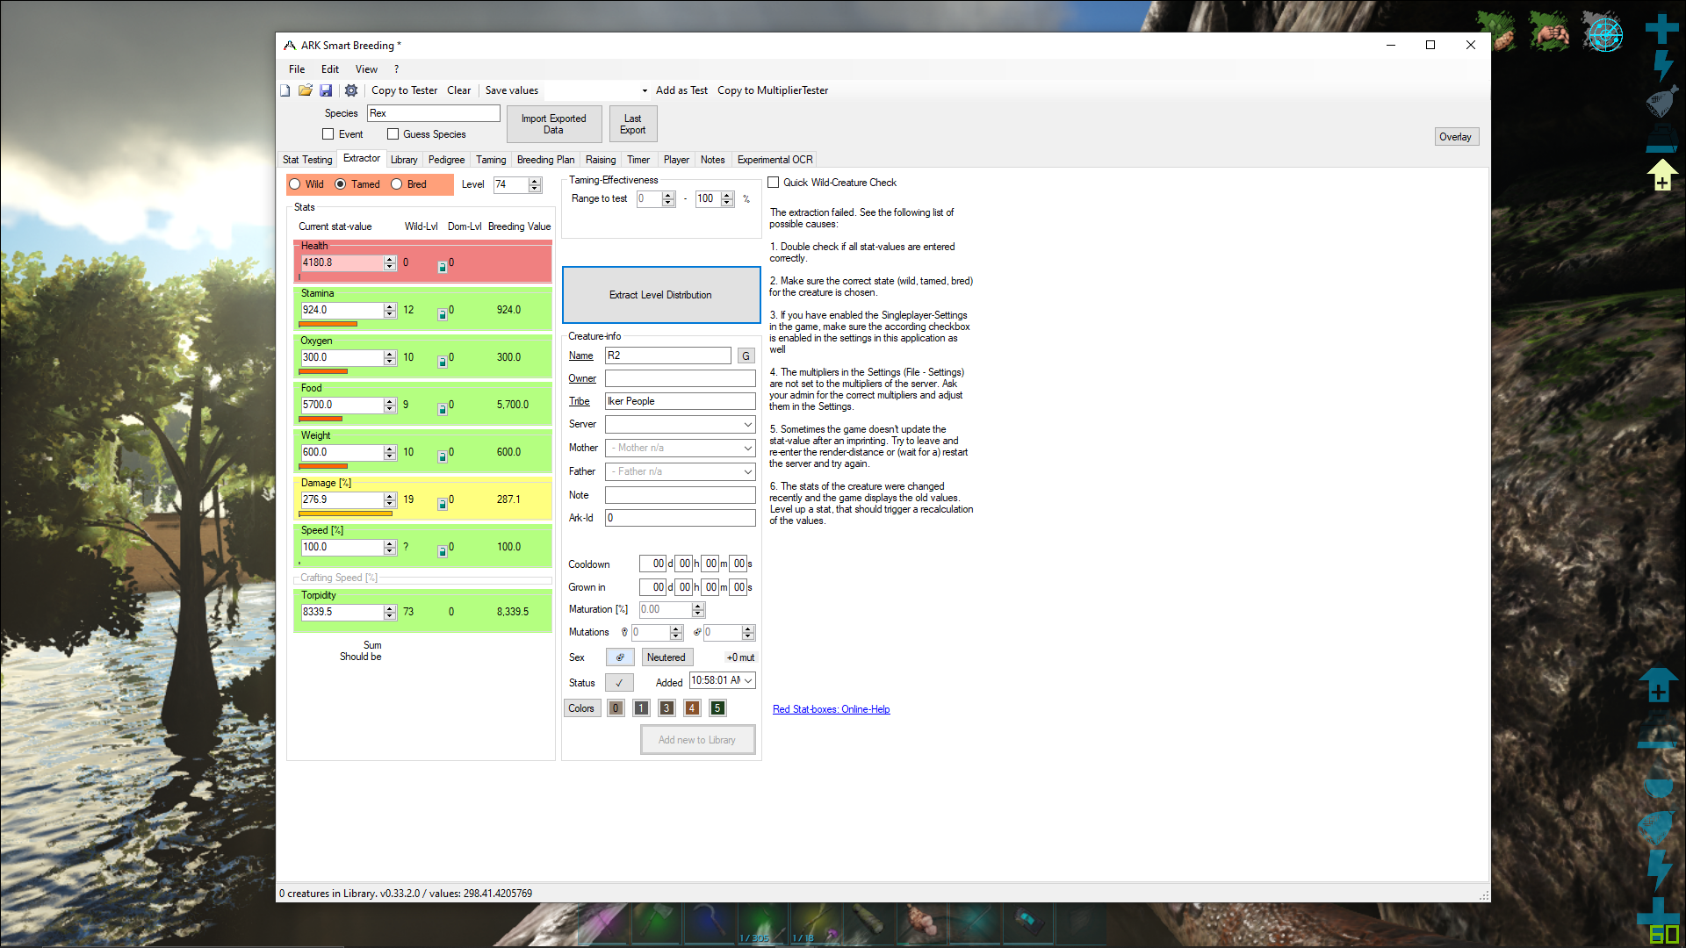This screenshot has width=1686, height=948.
Task: Open a file using the folder icon
Action: [305, 90]
